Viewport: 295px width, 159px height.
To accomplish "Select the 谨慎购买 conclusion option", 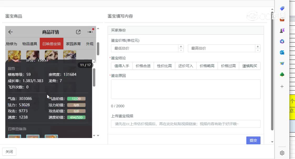I will (x=249, y=66).
